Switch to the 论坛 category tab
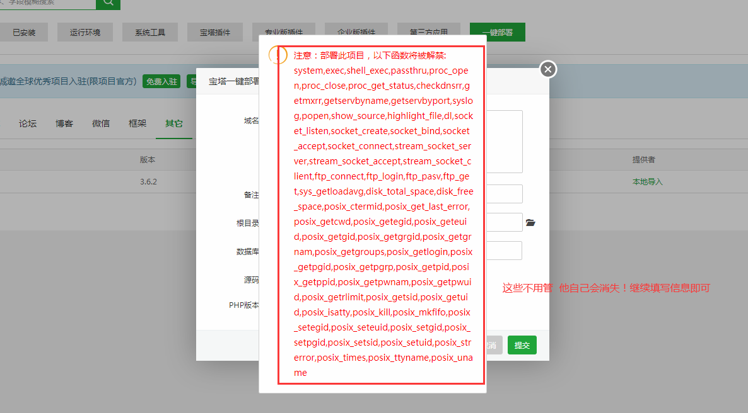Screen dimensions: 748x413 [27, 124]
